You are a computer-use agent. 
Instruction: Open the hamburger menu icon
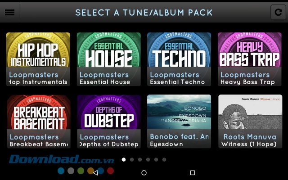point(10,12)
